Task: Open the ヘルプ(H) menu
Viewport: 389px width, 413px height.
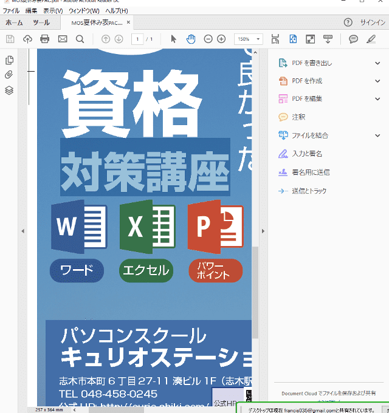Action: 117,11
